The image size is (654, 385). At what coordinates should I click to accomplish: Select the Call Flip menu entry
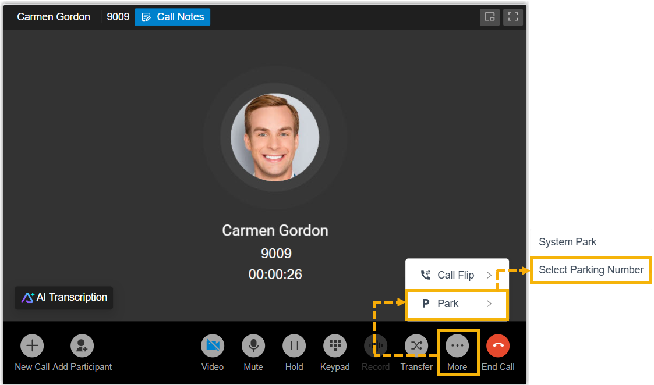[448, 275]
